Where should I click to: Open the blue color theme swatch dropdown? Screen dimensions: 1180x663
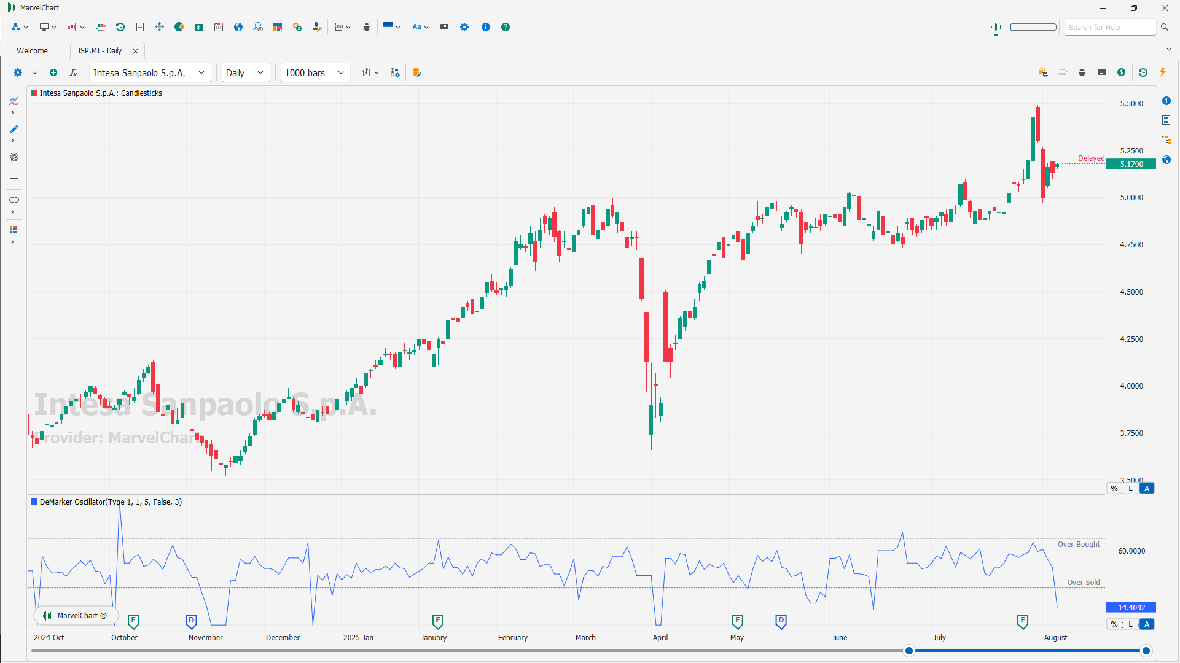coord(392,27)
